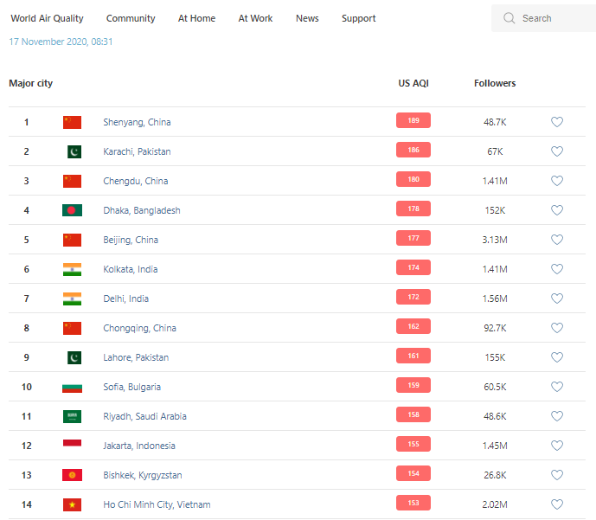The height and width of the screenshot is (520, 596).
Task: Click heart icon for Ho Chi Minh City
Action: pyautogui.click(x=557, y=504)
